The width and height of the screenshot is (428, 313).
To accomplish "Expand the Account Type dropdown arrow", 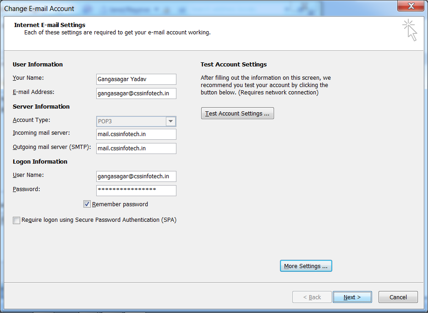I will pos(170,121).
